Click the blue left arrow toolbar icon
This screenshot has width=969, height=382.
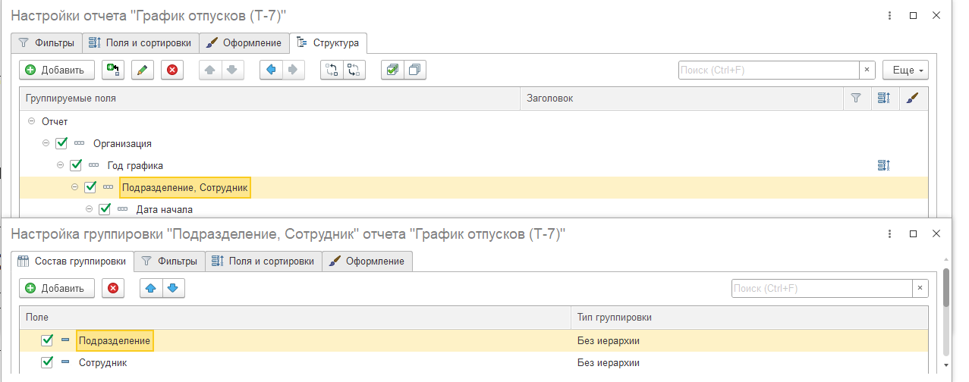pos(271,70)
